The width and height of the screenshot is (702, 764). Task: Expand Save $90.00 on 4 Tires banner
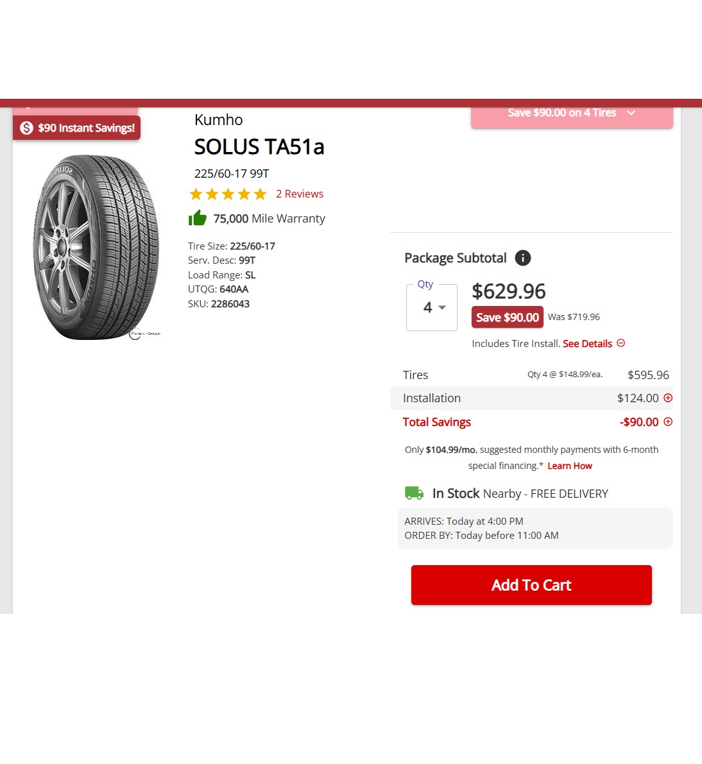click(x=572, y=116)
